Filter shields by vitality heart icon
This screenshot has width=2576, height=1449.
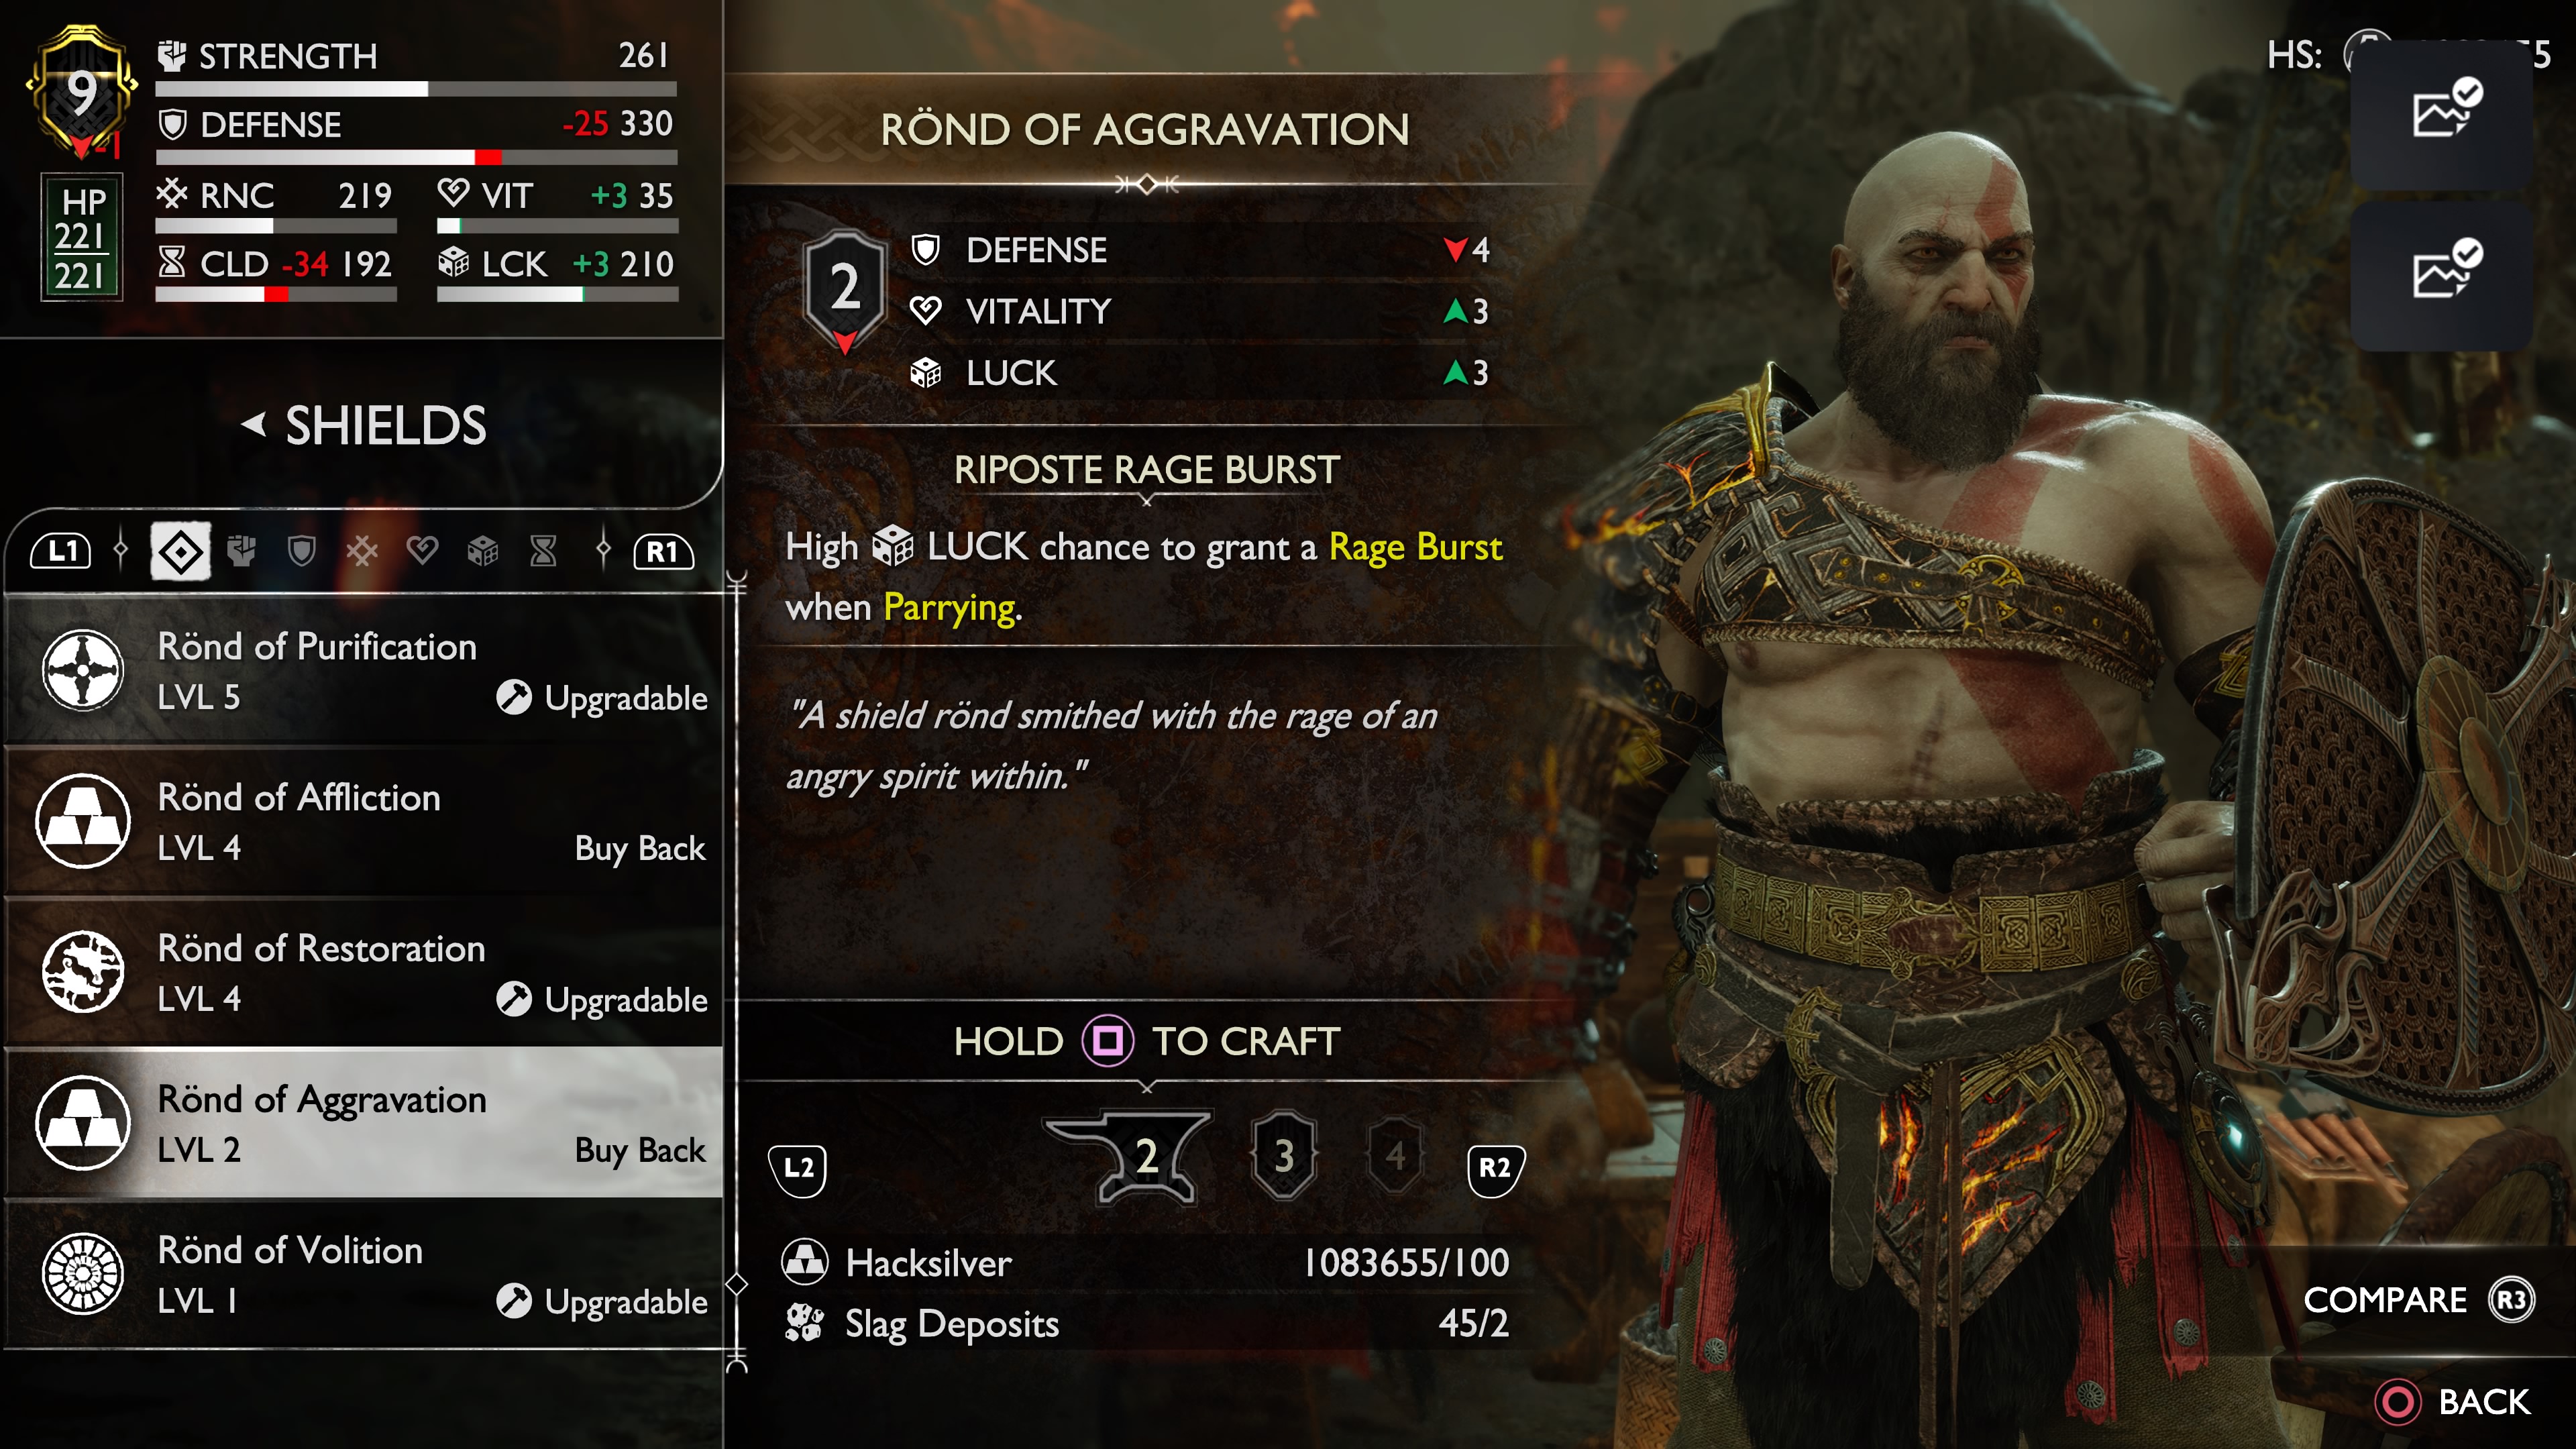[423, 551]
